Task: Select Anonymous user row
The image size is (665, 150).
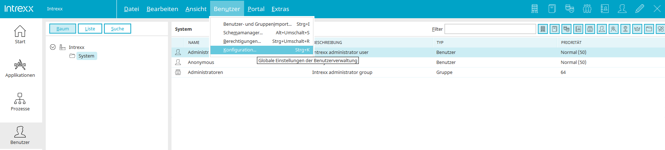Action: 418,62
